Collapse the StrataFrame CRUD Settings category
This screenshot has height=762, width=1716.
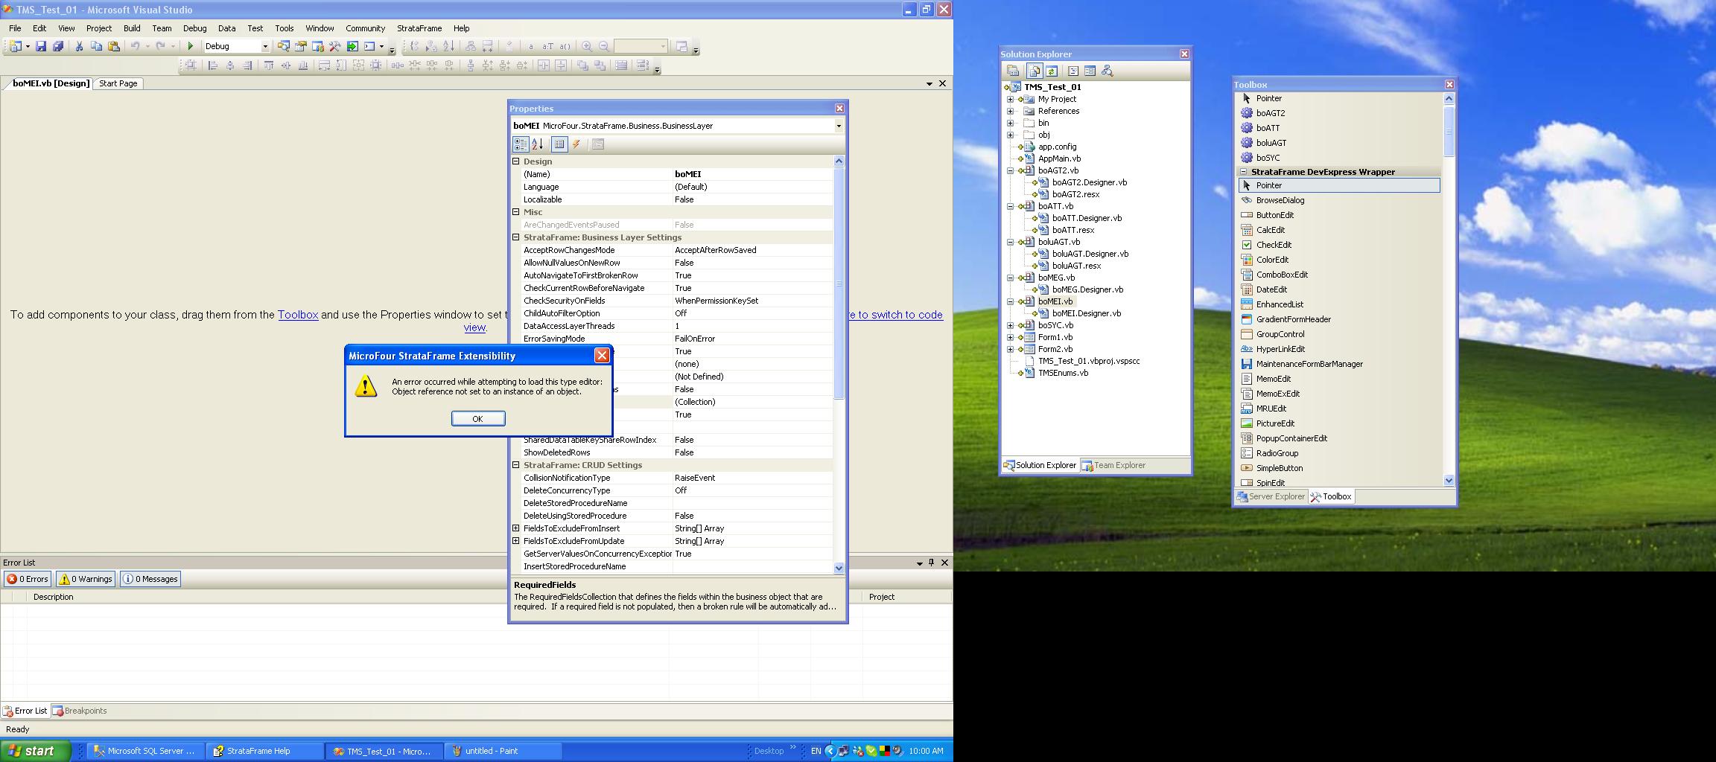(x=515, y=465)
